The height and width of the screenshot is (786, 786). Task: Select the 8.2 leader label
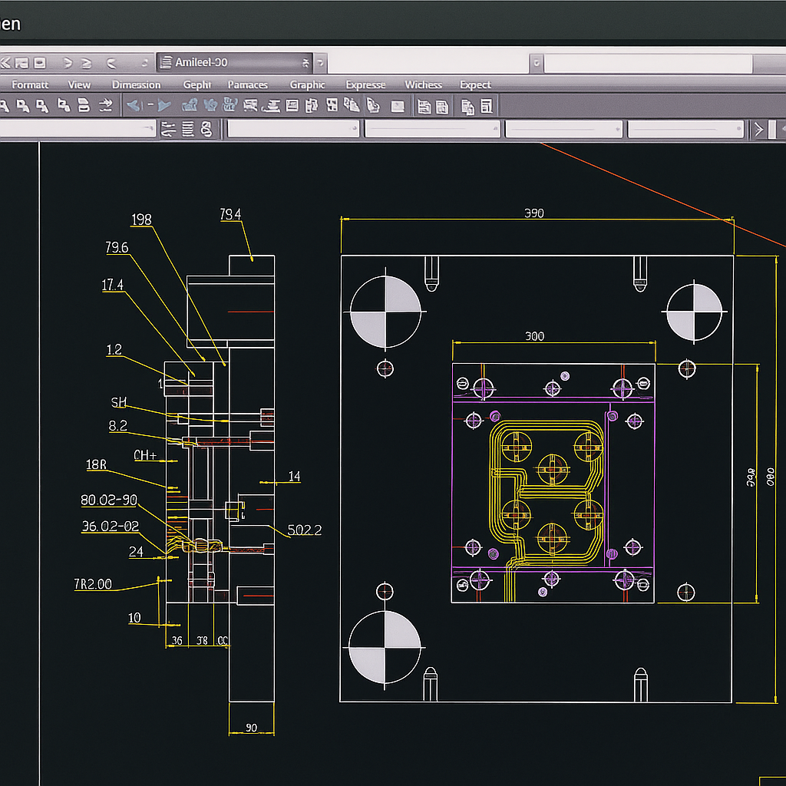click(x=117, y=426)
